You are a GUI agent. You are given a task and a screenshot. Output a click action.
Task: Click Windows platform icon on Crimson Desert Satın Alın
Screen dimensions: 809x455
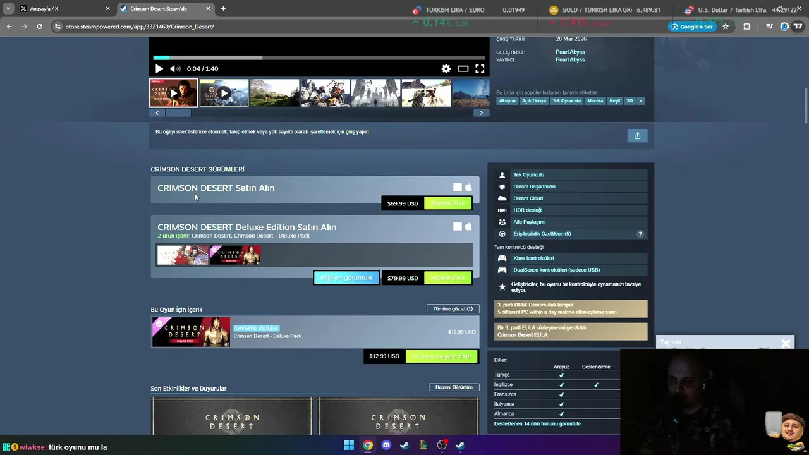458,187
